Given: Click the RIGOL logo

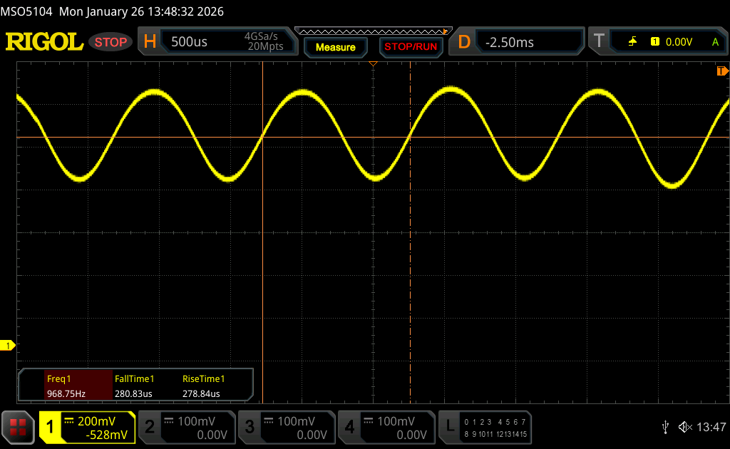Looking at the screenshot, I should coord(44,42).
